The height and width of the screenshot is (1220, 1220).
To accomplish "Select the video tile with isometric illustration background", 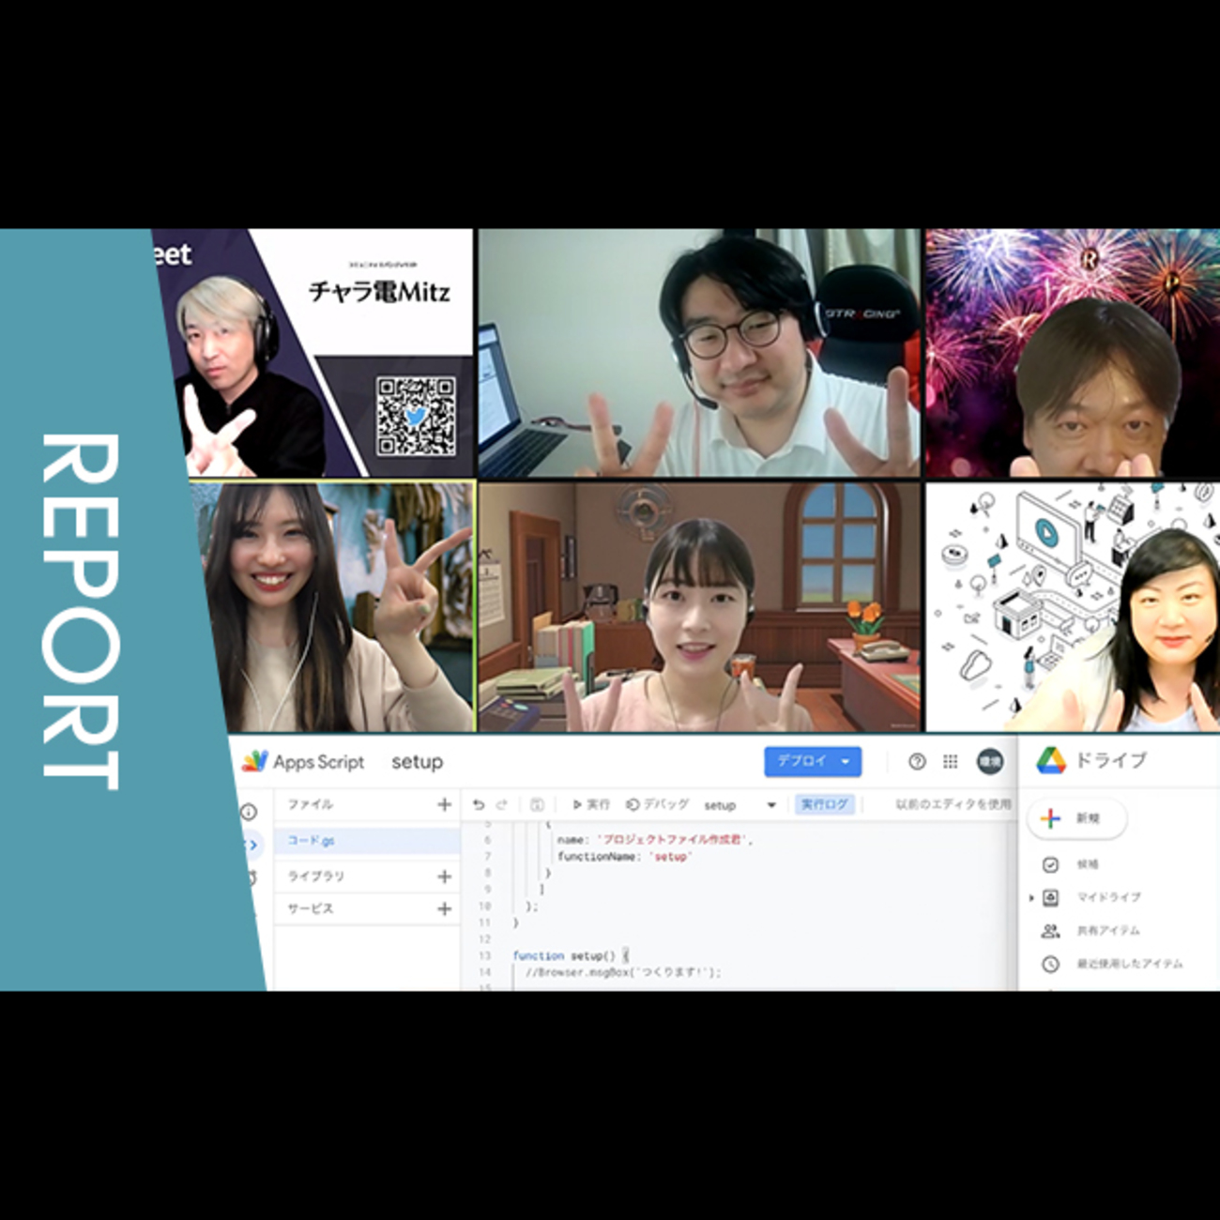I will [1073, 607].
